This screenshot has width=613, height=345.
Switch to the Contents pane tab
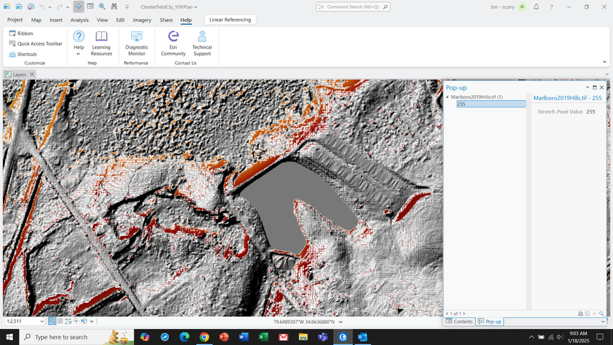(x=459, y=321)
